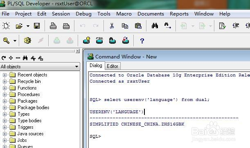The width and height of the screenshot is (250, 148).
Task: Open the Documents menu
Action: click(x=151, y=14)
